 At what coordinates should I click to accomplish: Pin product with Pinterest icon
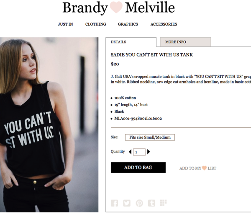(139, 203)
